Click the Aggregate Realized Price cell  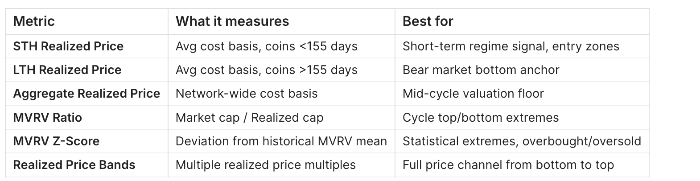pos(86,94)
